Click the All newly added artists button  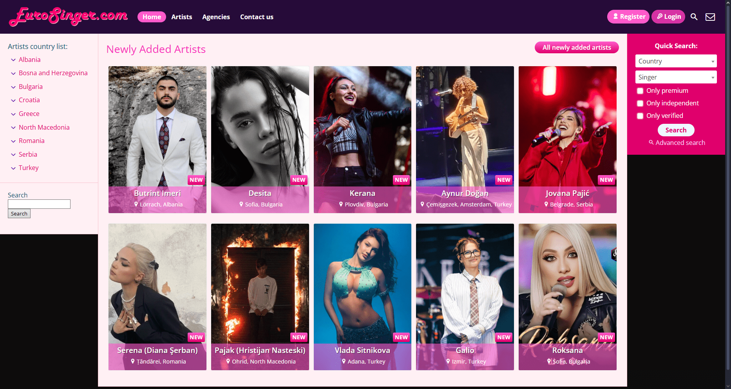[577, 47]
